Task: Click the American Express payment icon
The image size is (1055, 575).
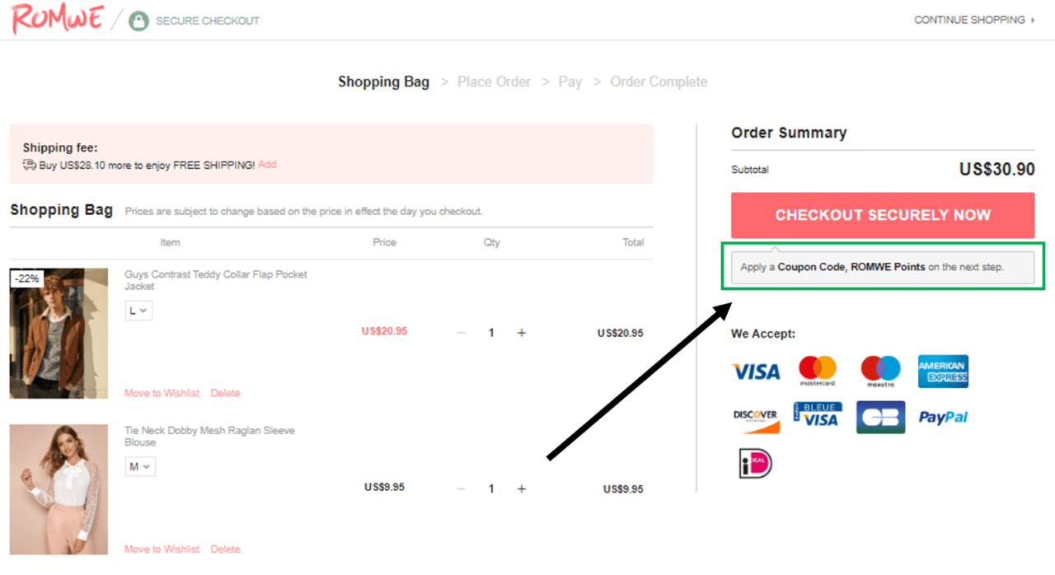Action: 943,371
